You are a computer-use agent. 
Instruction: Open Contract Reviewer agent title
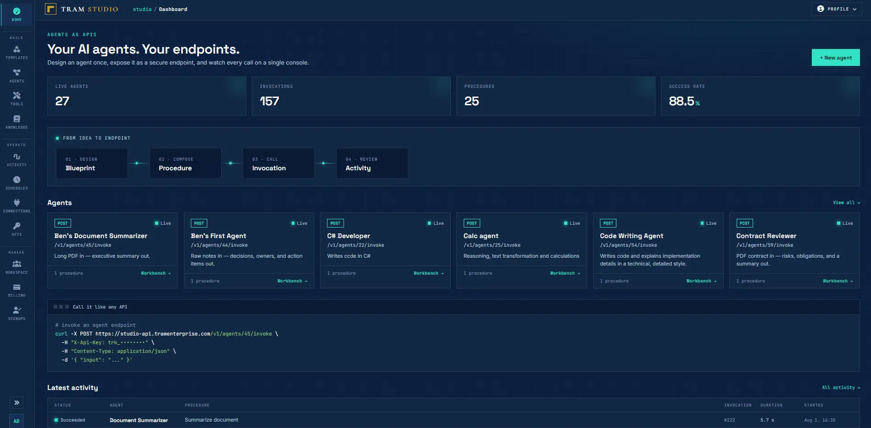(766, 236)
